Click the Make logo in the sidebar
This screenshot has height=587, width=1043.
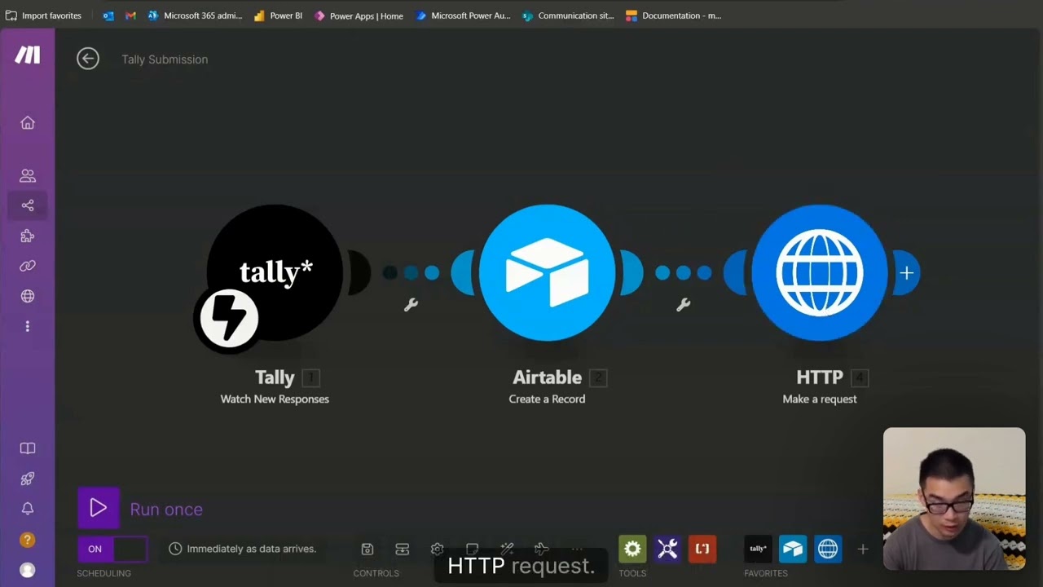[x=28, y=55]
